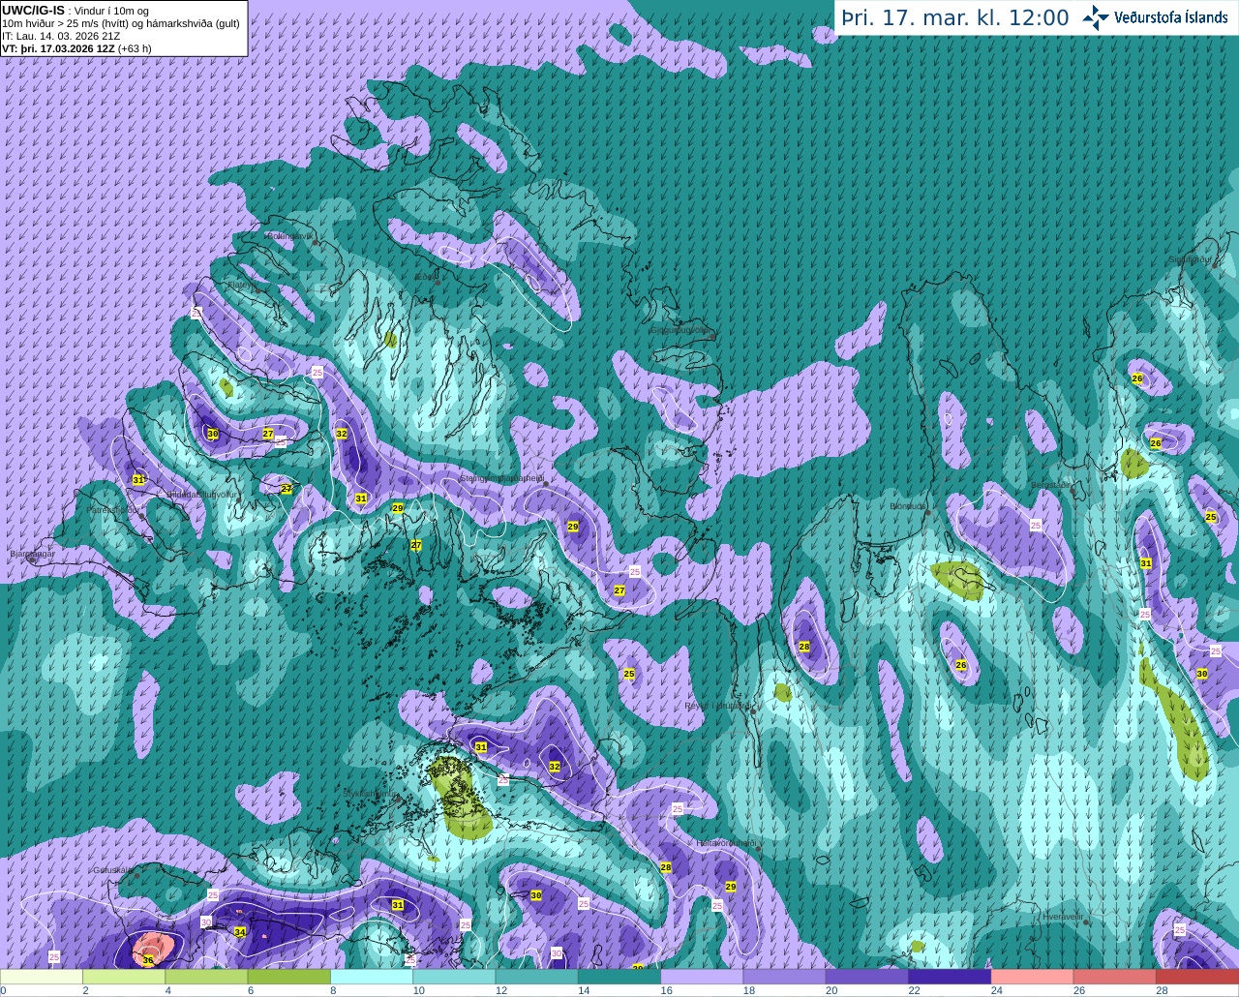Click the Bergstaðir station label
The height and width of the screenshot is (997, 1239).
click(x=1052, y=485)
